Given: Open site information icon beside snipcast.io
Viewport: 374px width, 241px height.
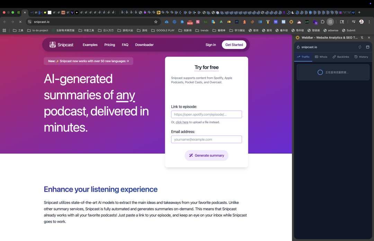Looking at the screenshot, I should coord(29,22).
